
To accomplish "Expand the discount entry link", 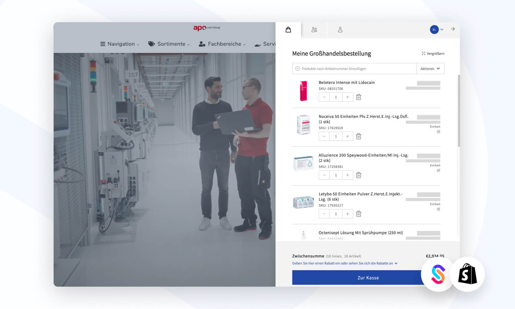I will click(344, 263).
